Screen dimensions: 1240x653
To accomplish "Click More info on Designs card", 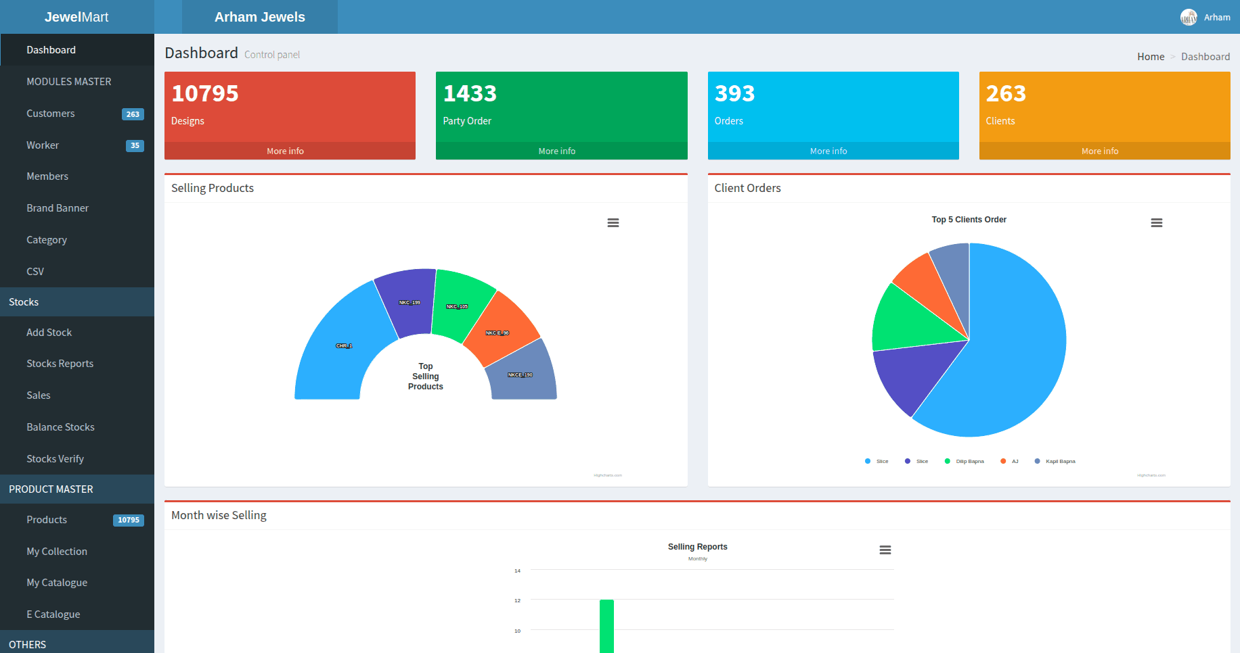I will (290, 151).
